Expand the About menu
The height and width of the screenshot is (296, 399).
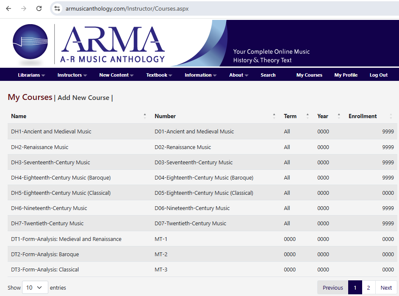(x=239, y=75)
